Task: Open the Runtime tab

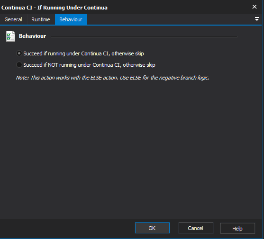Action: [x=41, y=19]
